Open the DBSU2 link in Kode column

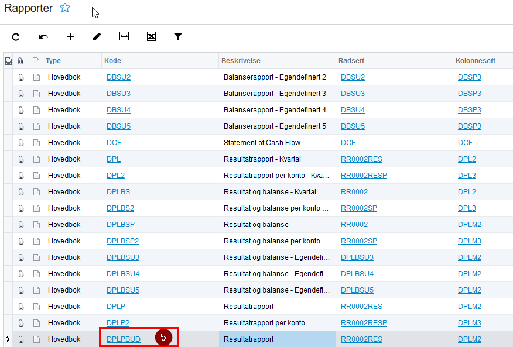[x=118, y=77]
